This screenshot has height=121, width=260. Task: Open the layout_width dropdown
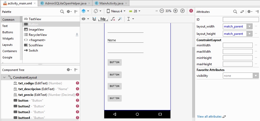(x=250, y=26)
